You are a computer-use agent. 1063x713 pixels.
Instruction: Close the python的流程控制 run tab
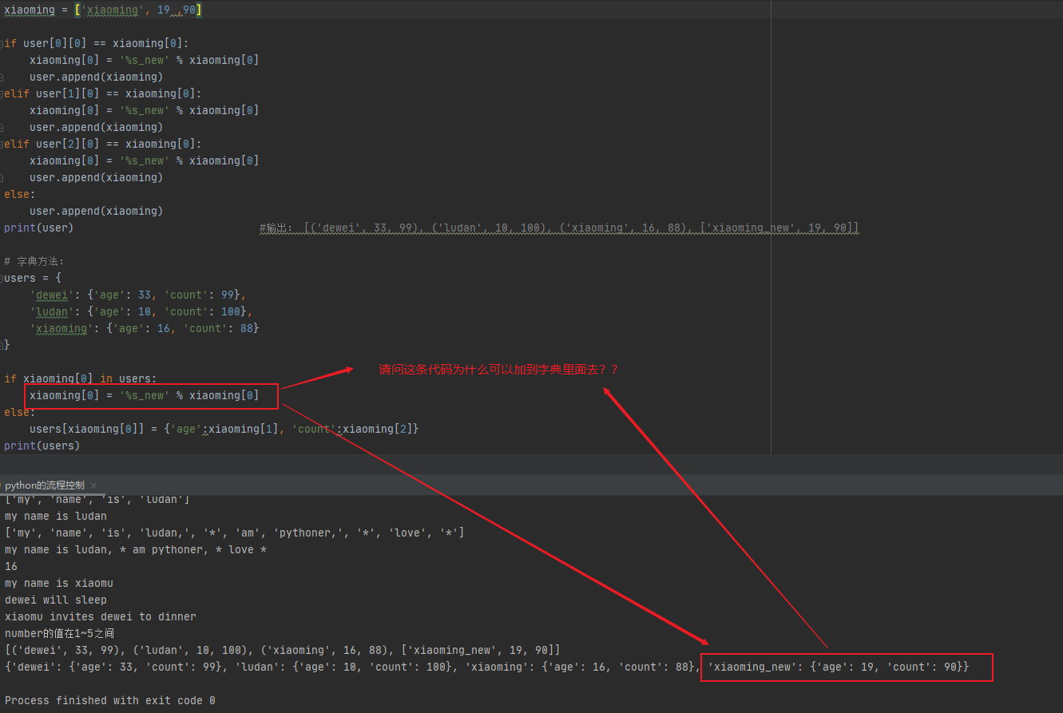coord(93,485)
